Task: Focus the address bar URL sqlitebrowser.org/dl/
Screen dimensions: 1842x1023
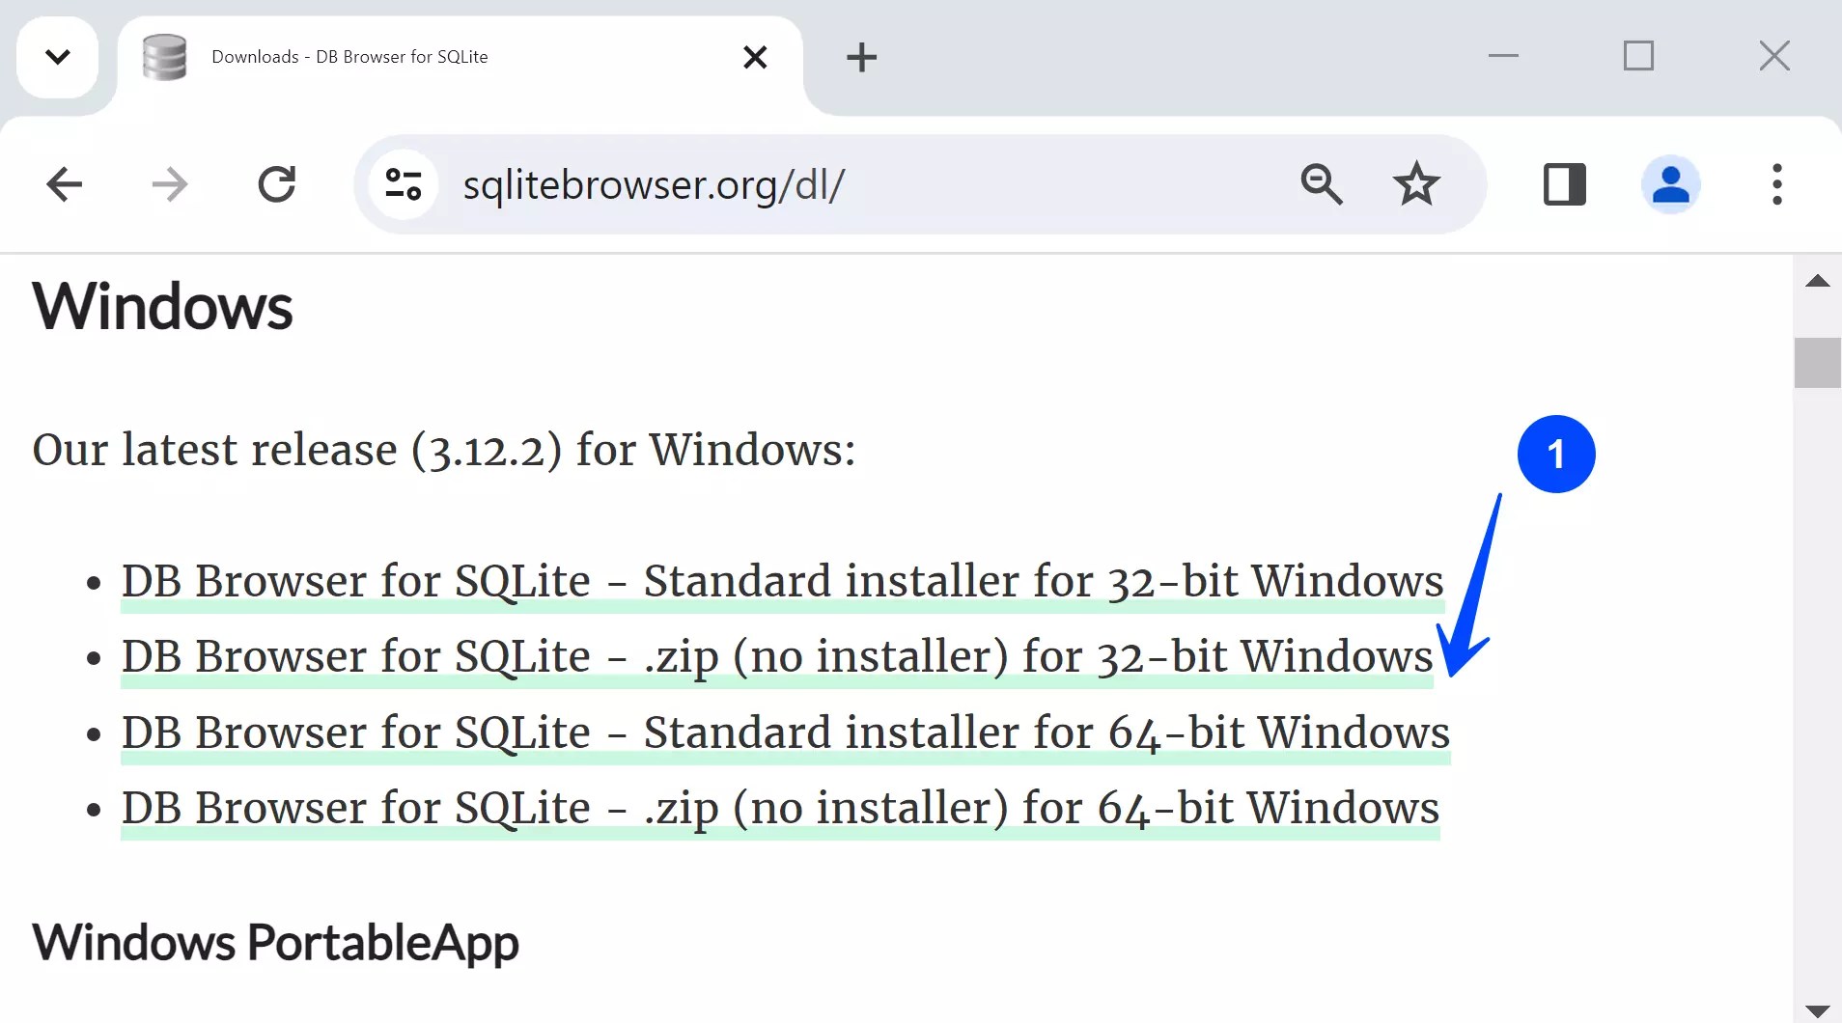Action: coord(654,184)
